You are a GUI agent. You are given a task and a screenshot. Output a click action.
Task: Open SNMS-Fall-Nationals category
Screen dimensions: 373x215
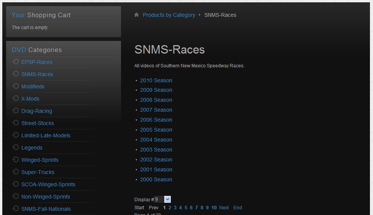click(46, 209)
